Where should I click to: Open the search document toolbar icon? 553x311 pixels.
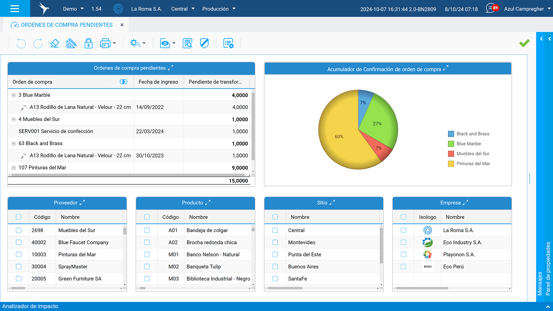tap(187, 43)
